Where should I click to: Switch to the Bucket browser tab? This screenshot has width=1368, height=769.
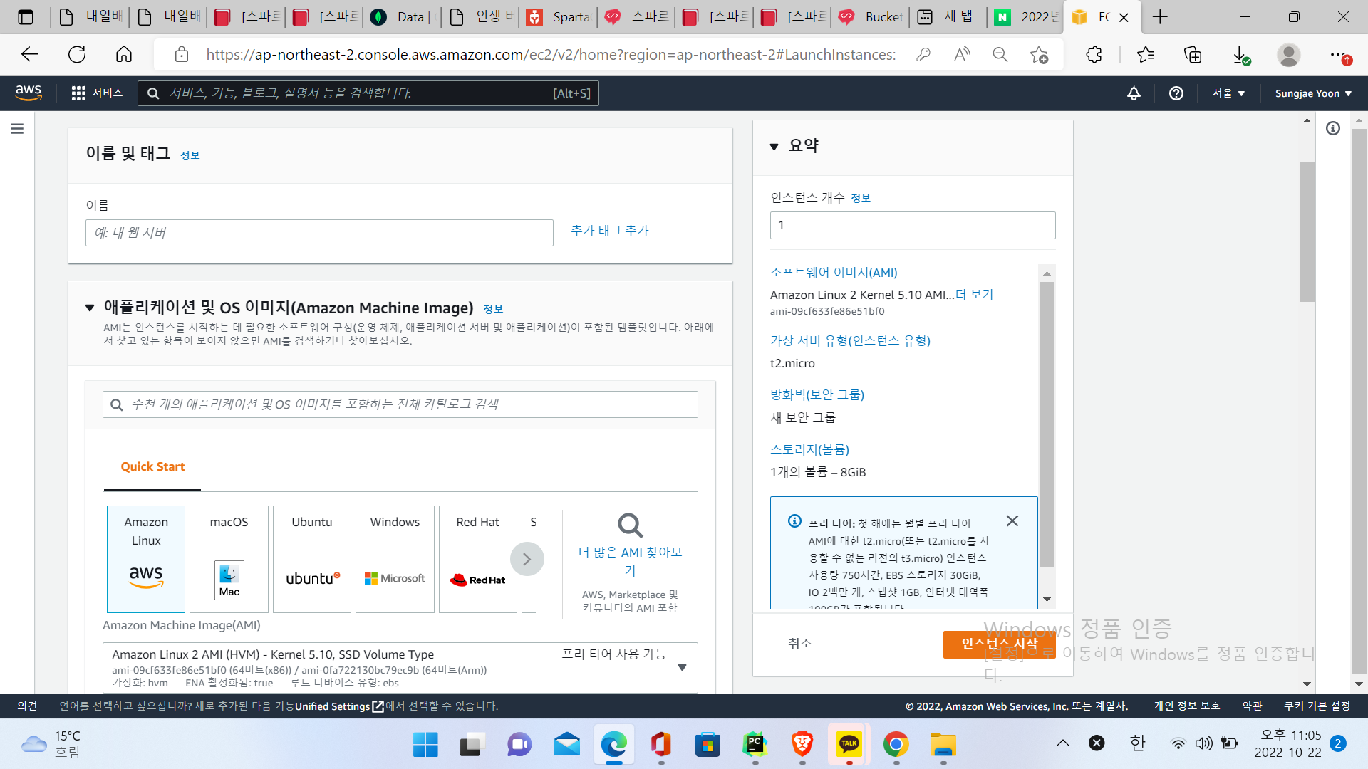tap(869, 16)
